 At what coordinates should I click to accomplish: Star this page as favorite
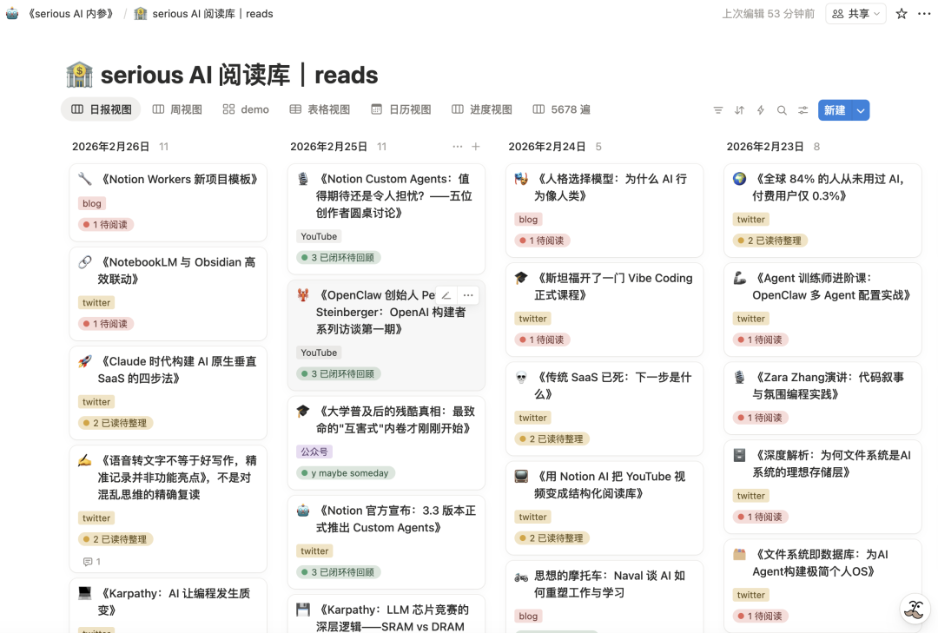[902, 14]
